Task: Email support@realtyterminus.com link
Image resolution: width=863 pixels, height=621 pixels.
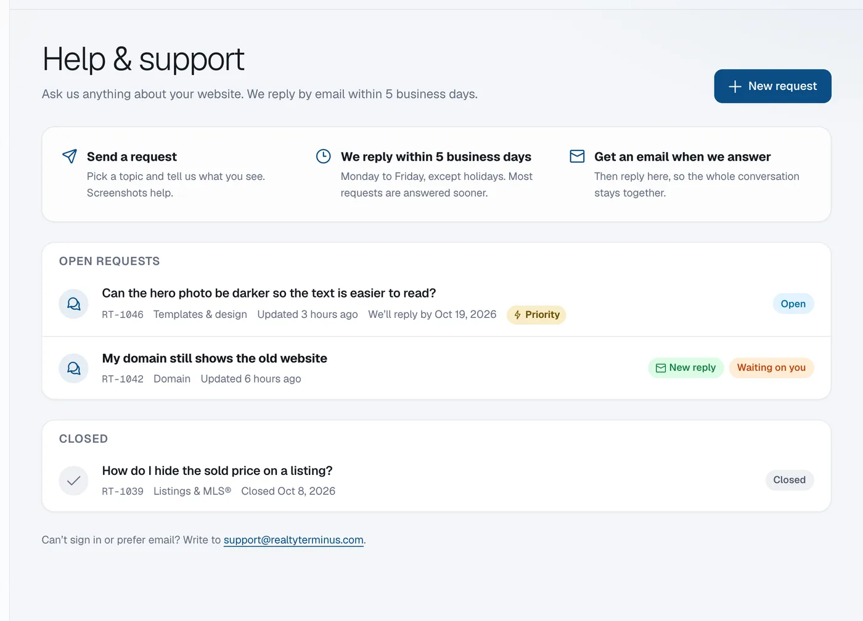Action: [293, 540]
